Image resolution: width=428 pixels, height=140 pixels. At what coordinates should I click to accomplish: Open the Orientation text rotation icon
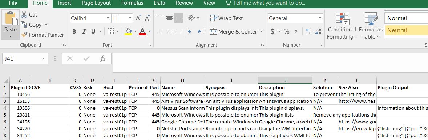pos(191,18)
